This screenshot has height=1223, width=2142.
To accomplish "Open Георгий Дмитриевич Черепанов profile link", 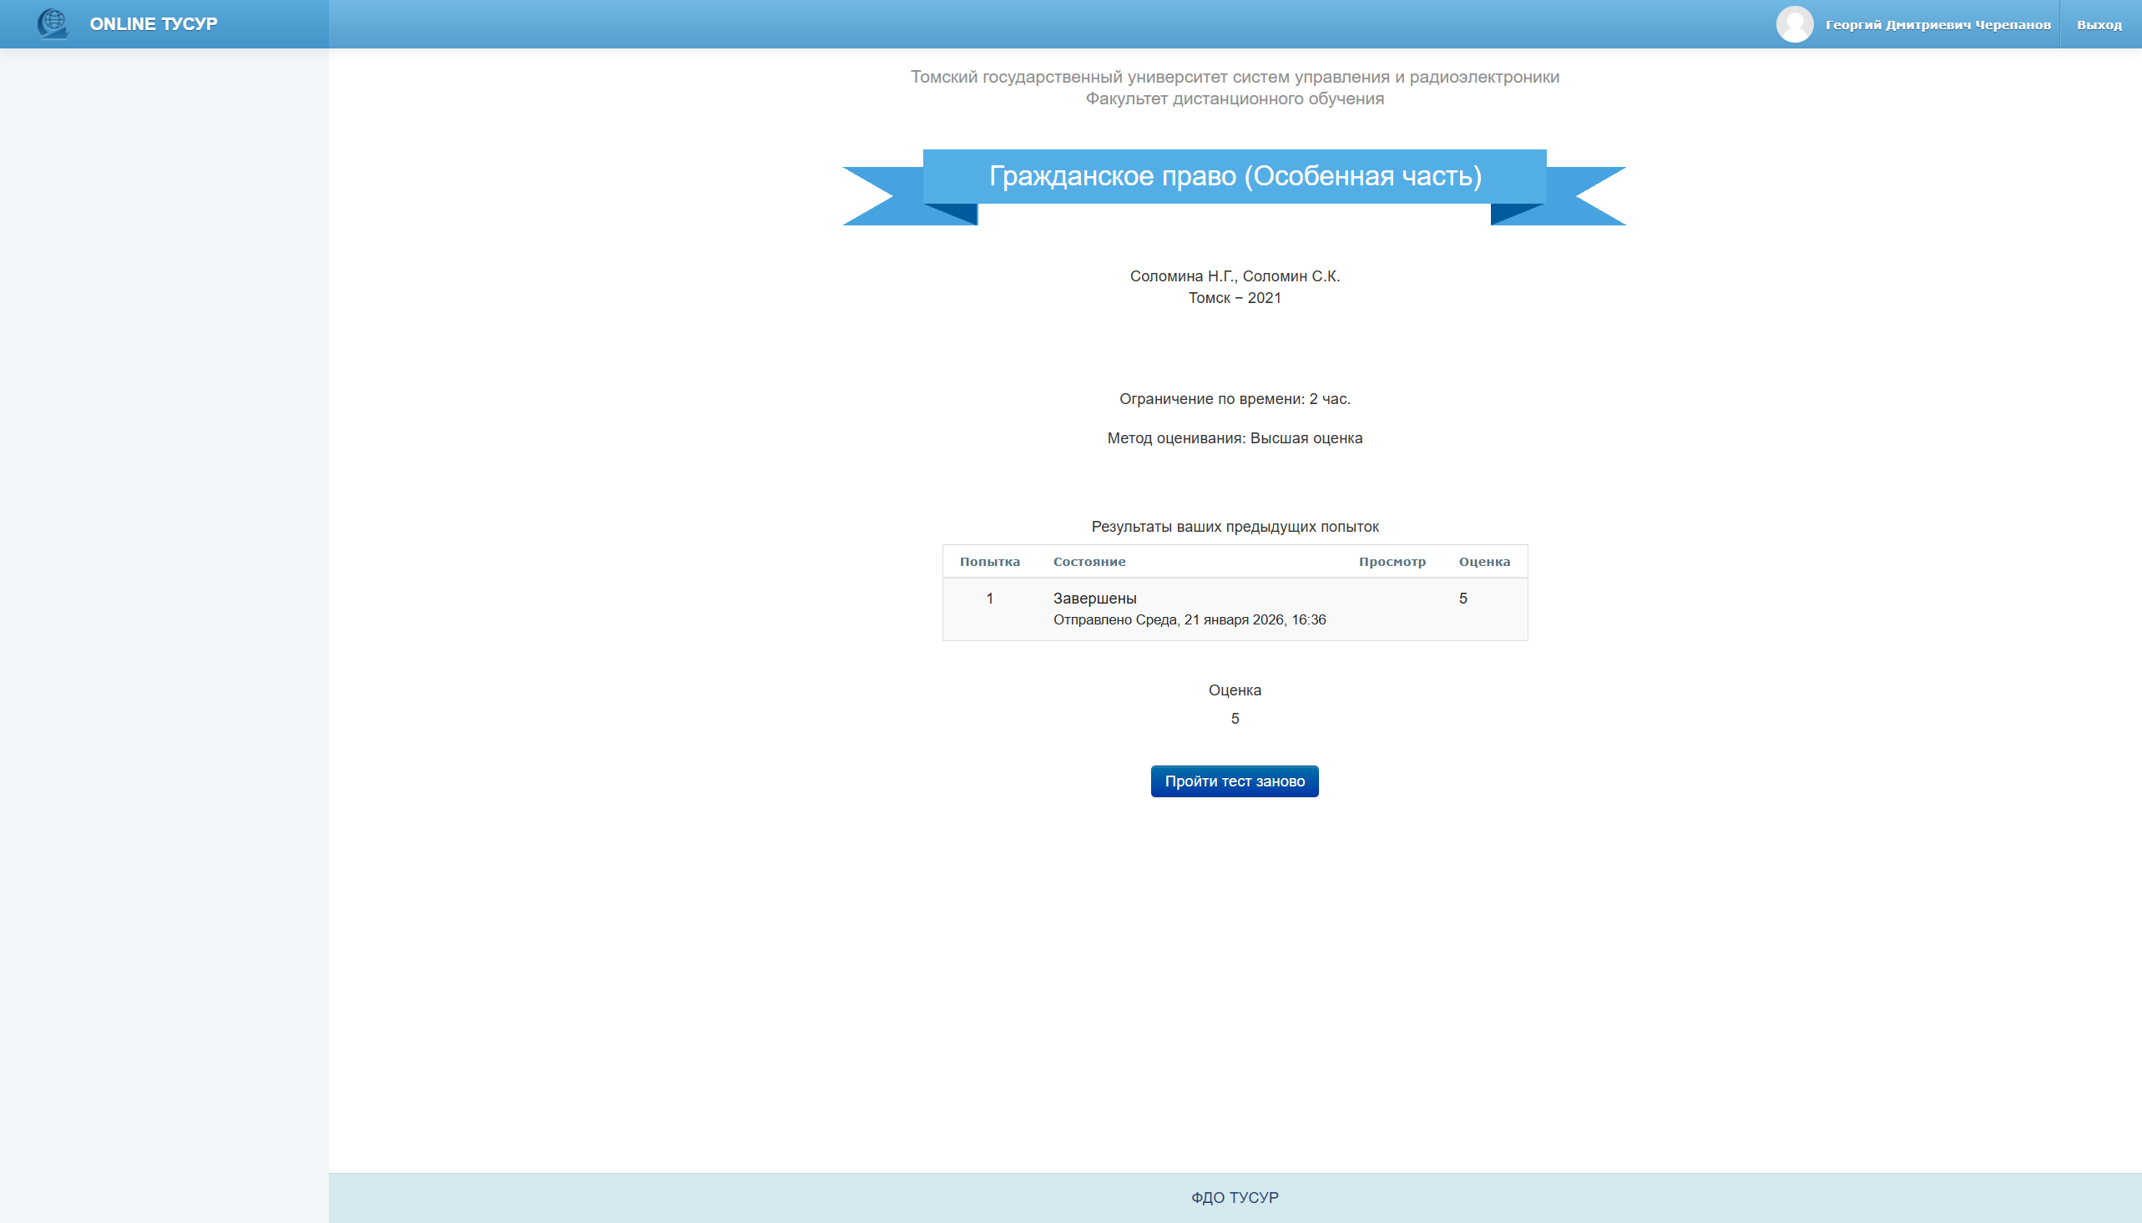I will [x=1937, y=25].
